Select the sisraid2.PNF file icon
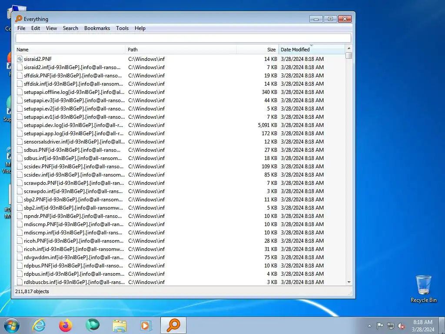This screenshot has height=334, width=445. coord(20,59)
